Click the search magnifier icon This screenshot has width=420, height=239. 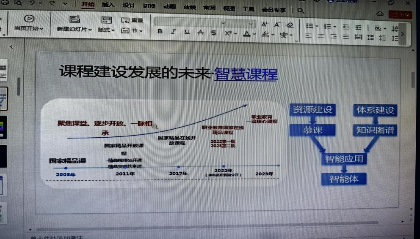301,10
